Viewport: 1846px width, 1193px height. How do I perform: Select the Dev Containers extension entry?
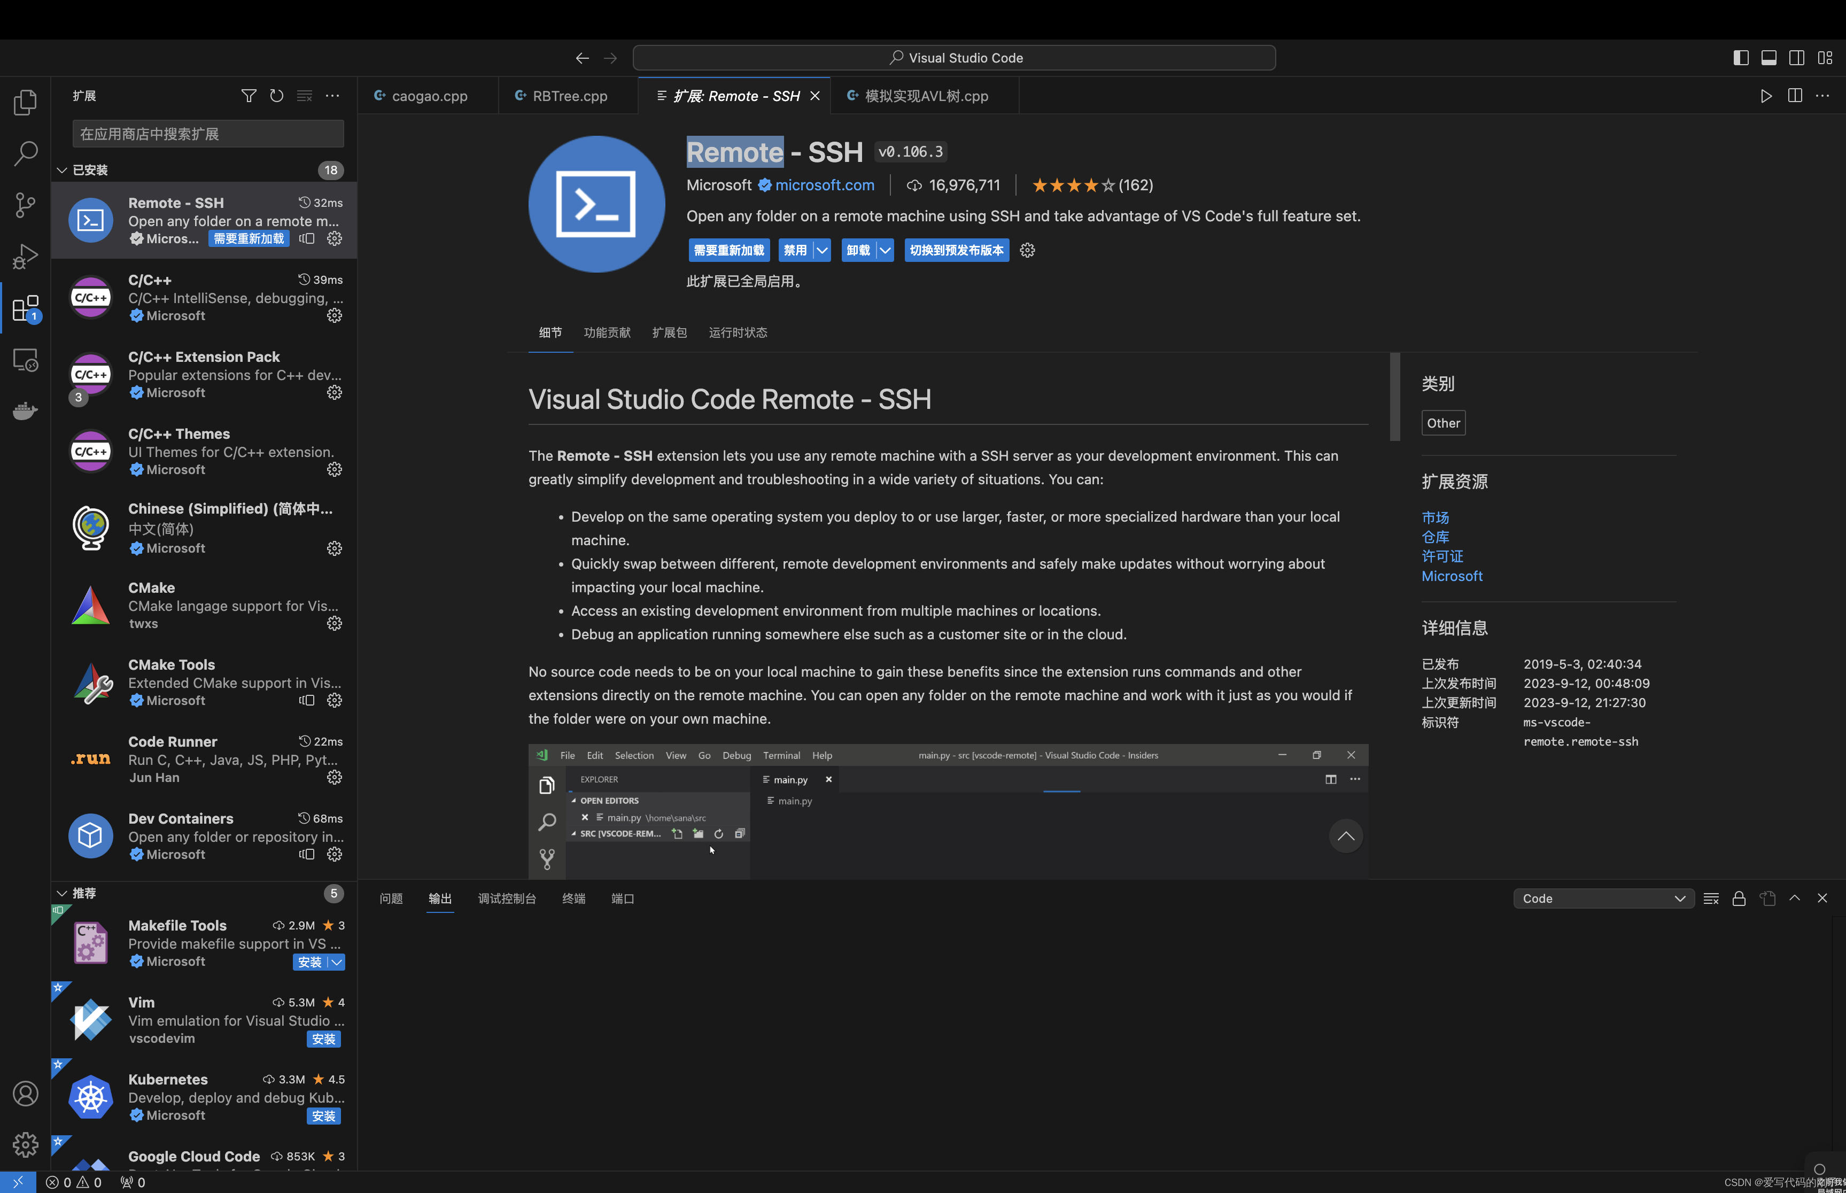point(204,836)
